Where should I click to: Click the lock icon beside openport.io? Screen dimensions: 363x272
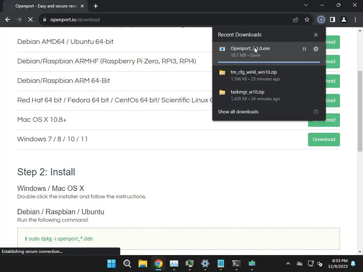click(44, 20)
